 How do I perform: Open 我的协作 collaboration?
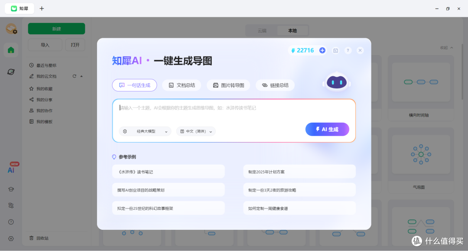41,111
